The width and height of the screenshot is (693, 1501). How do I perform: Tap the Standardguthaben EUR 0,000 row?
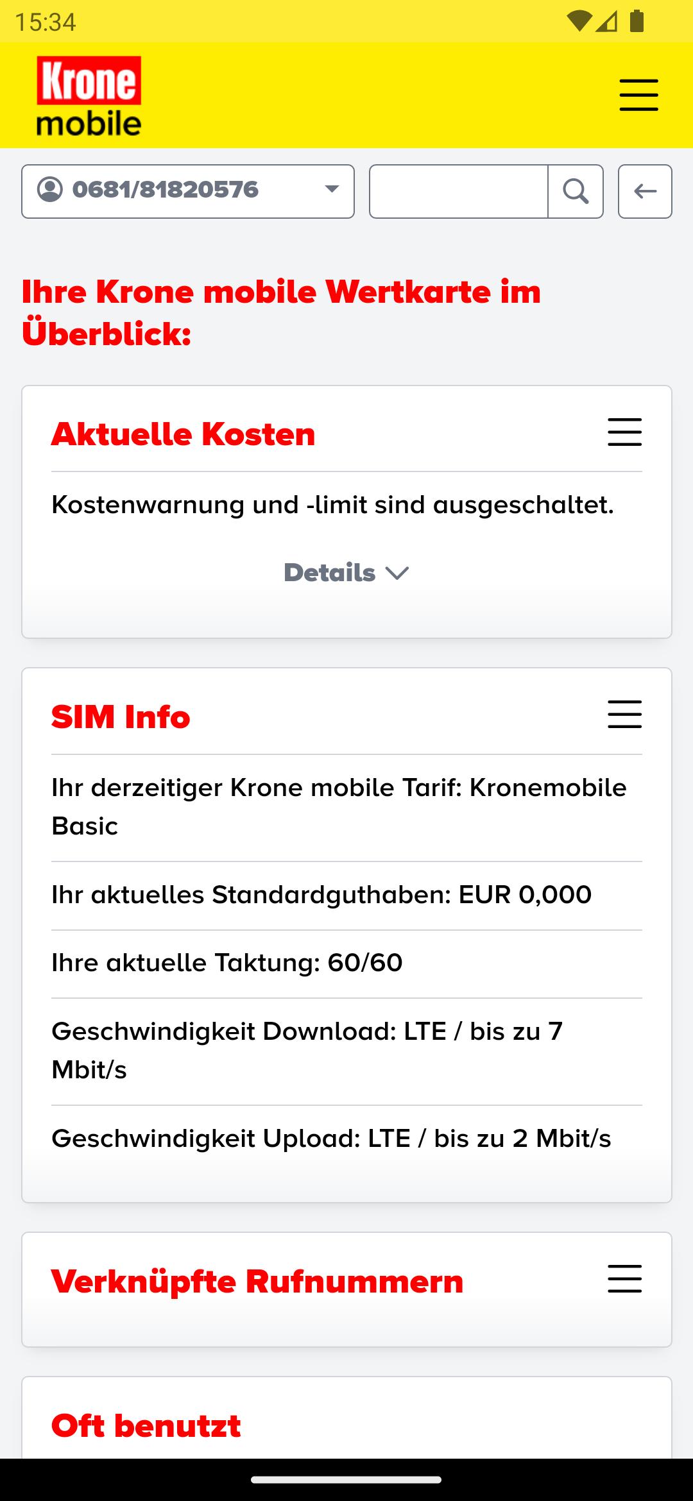[346, 895]
